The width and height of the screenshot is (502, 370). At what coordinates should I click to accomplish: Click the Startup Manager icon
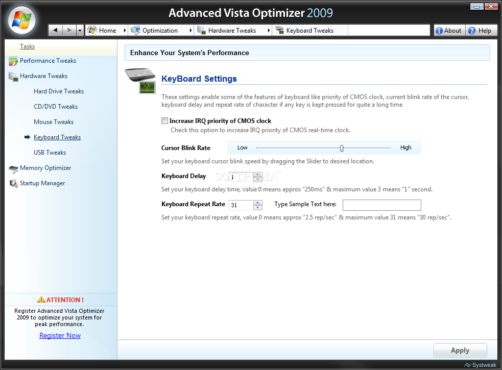(x=13, y=184)
